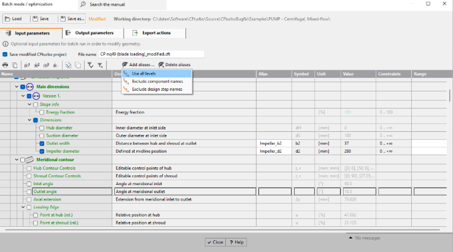453x252 pixels.
Task: Select the Shroud Contour Controls row
Action: pos(223,176)
